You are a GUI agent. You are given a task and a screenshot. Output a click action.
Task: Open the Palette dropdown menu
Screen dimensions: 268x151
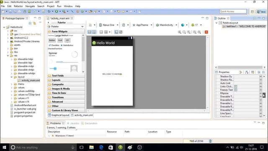coord(66,26)
